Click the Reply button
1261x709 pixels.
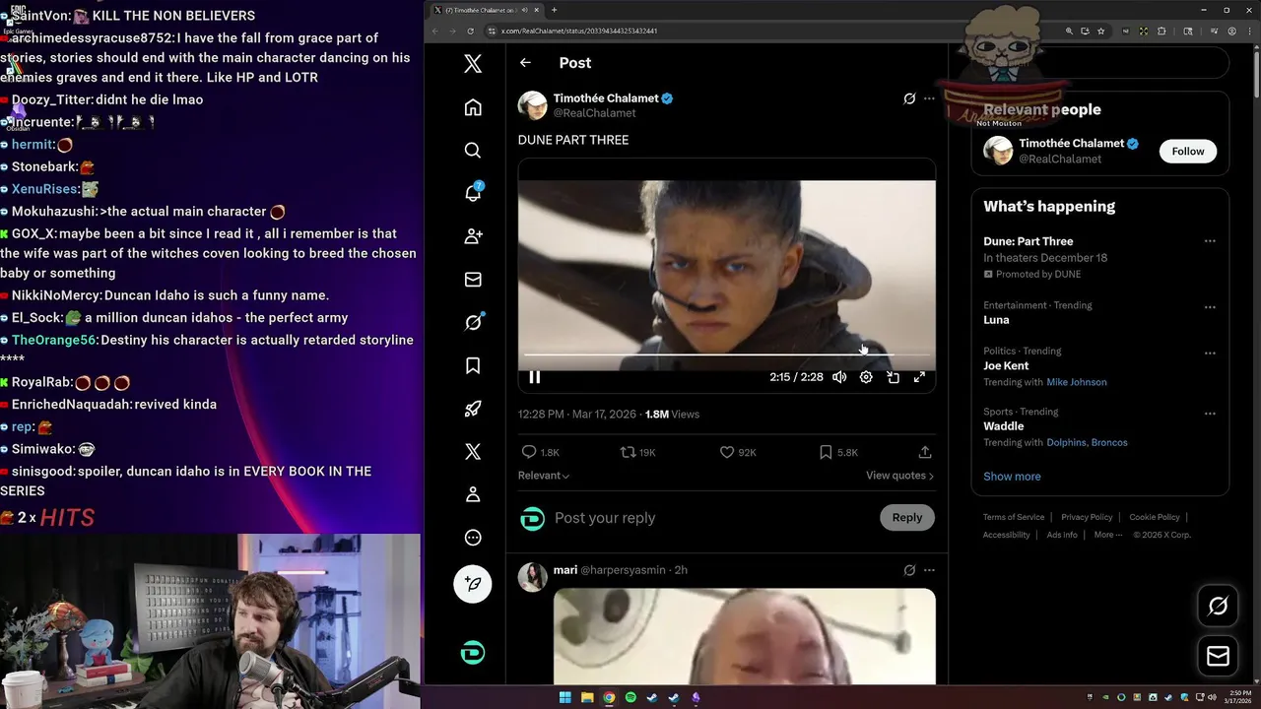[907, 518]
